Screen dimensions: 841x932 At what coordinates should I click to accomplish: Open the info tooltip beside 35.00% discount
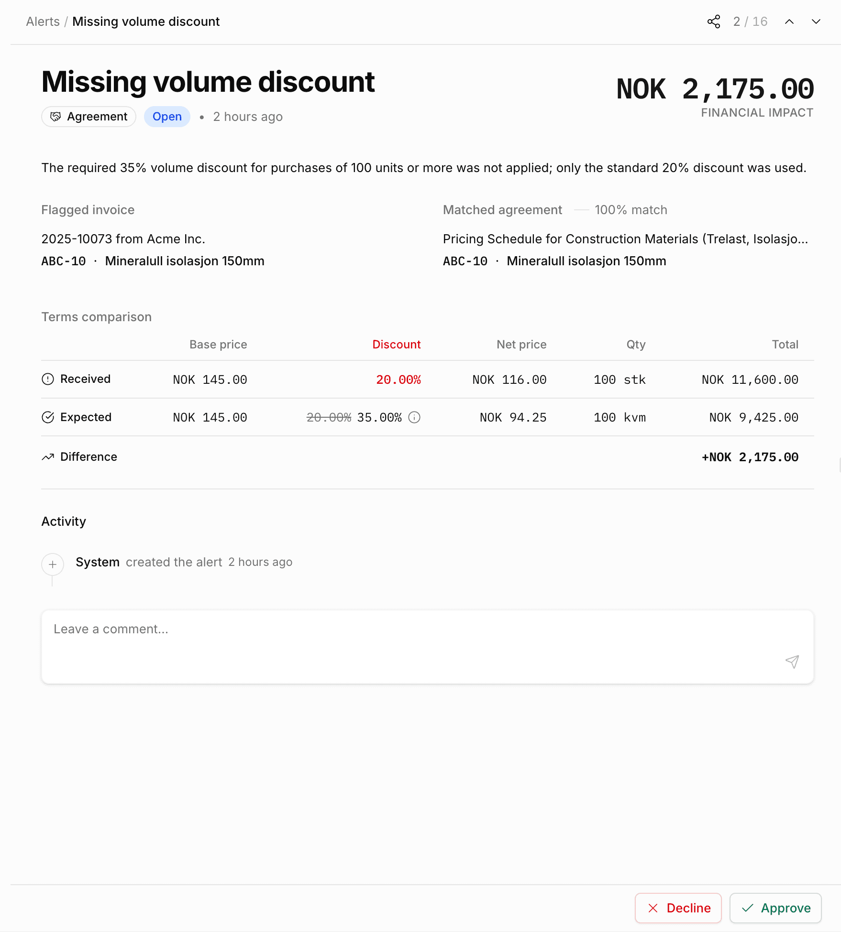[413, 417]
